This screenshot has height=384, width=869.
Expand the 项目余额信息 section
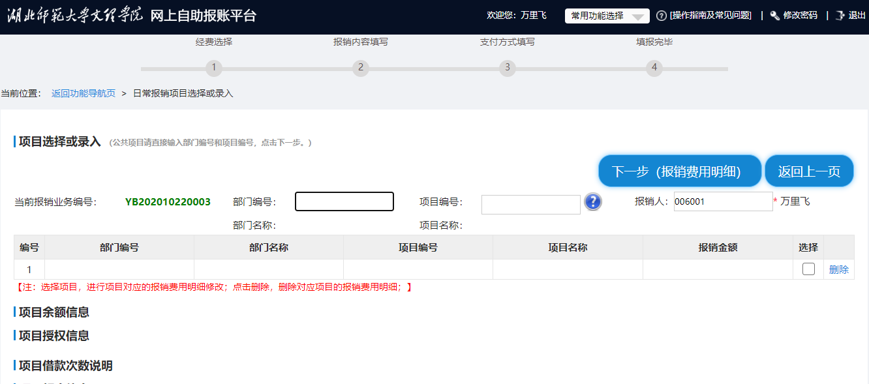tap(54, 312)
